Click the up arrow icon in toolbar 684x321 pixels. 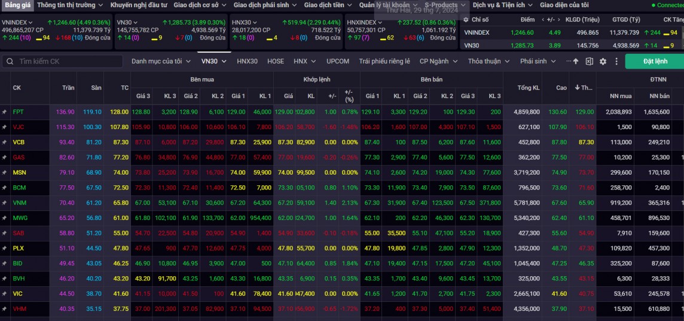point(576,62)
